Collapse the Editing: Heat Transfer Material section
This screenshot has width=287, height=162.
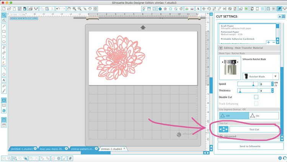[x=221, y=48]
